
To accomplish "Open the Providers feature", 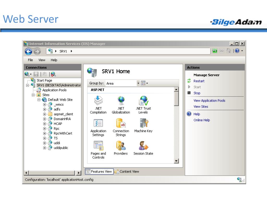I will 121,148.
